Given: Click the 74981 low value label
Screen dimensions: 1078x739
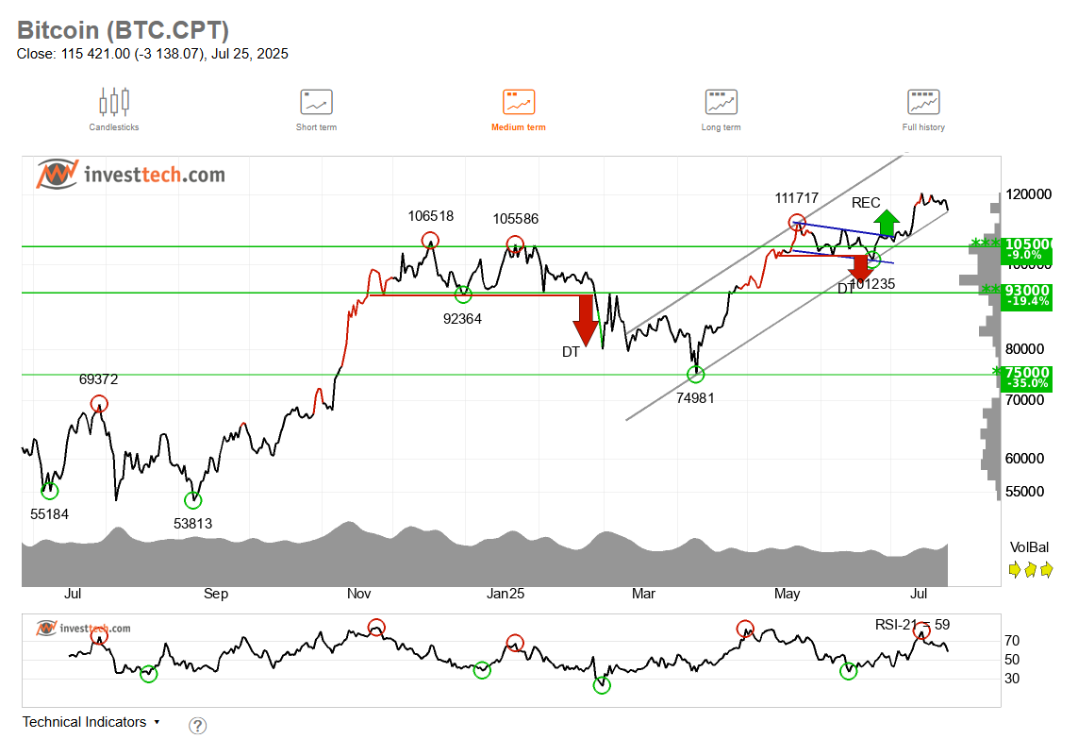Looking at the screenshot, I should click(x=696, y=398).
